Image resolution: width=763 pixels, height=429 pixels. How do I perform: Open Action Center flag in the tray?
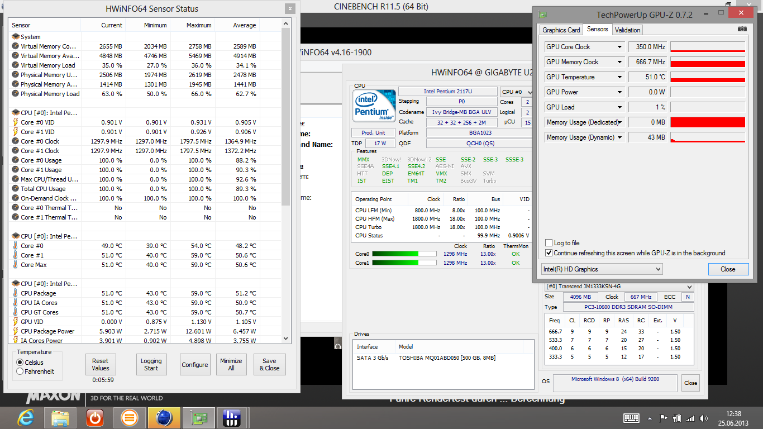(x=664, y=418)
